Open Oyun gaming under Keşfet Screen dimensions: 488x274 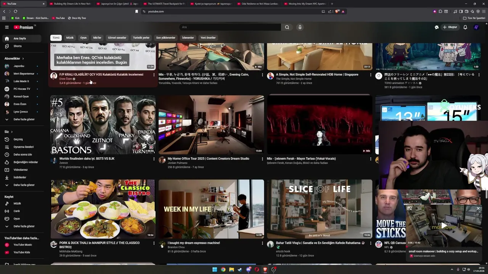point(21,219)
